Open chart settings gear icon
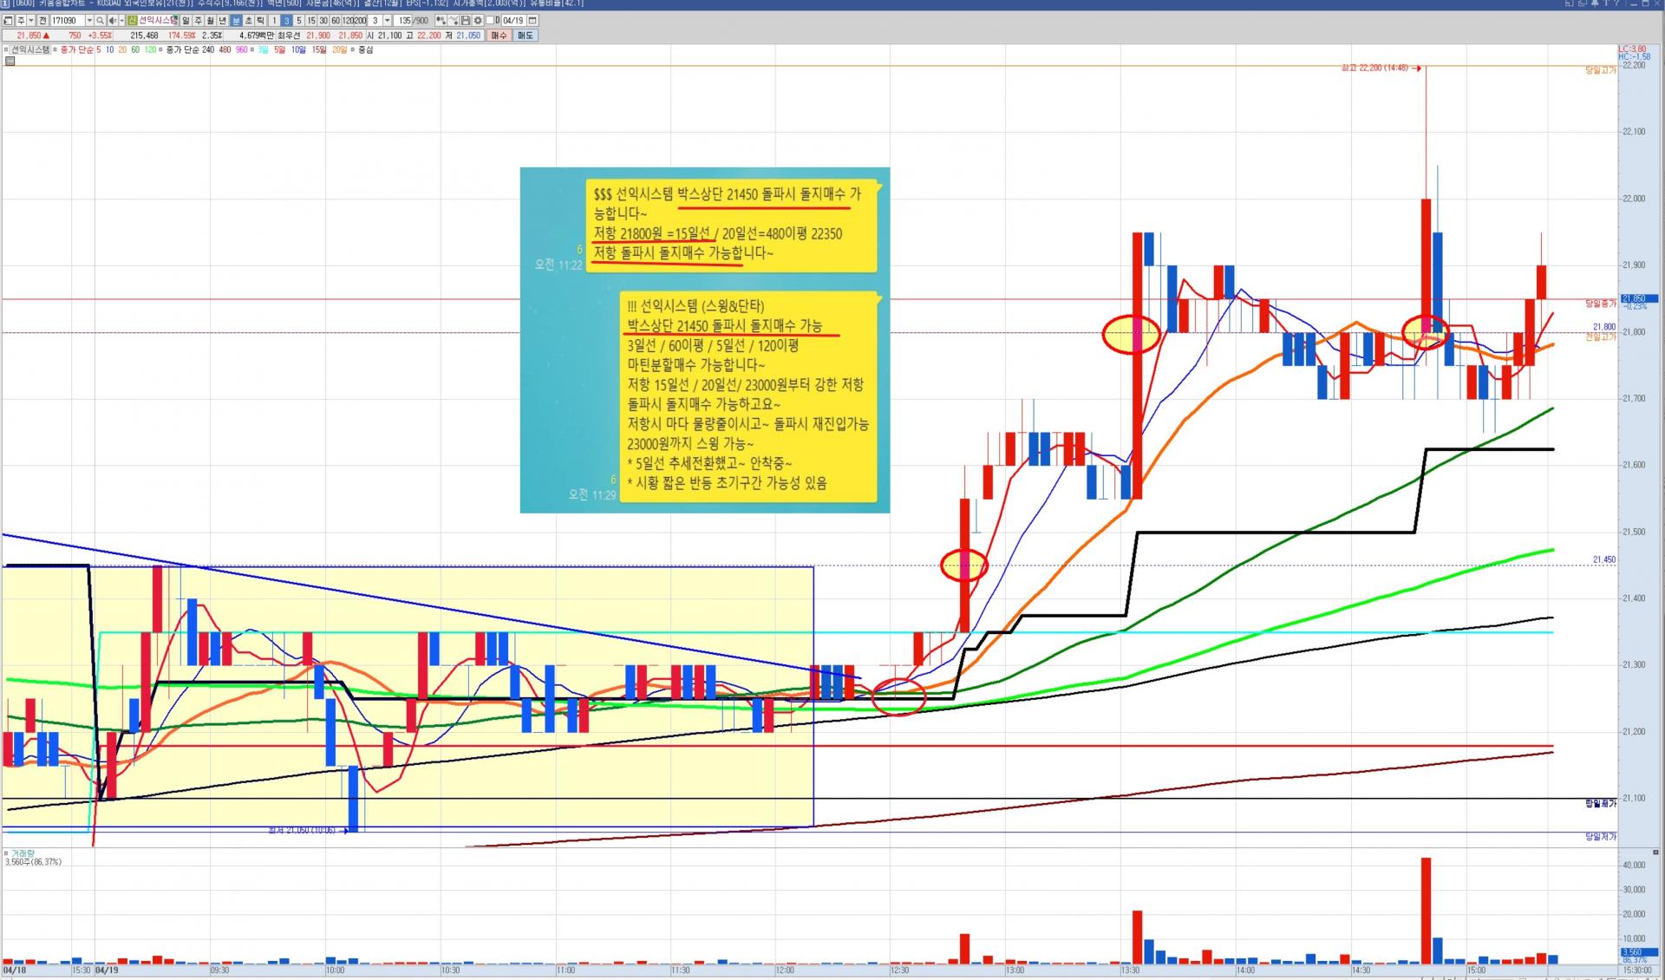The height and width of the screenshot is (980, 1665). 478,20
